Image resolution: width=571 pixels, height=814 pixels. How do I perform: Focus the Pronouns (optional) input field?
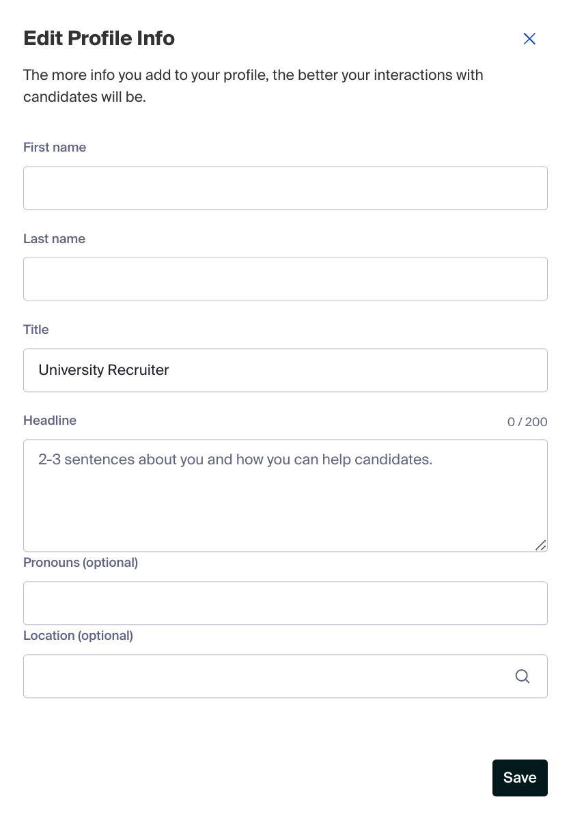285,603
